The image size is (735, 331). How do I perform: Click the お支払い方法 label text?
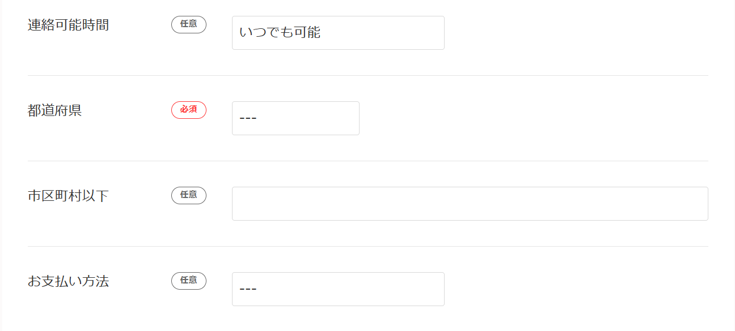pos(68,281)
